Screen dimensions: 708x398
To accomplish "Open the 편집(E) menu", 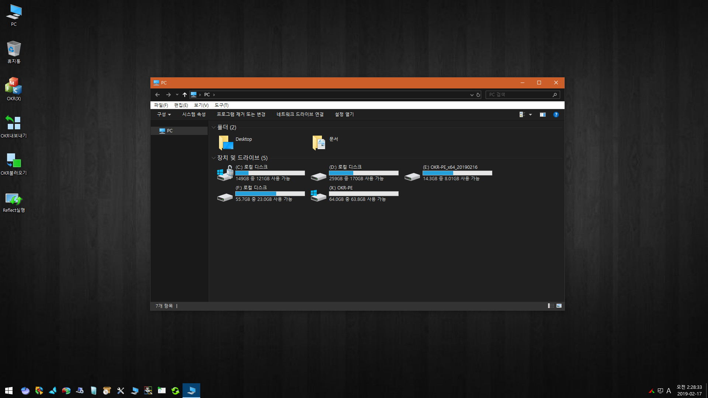I will pos(181,105).
